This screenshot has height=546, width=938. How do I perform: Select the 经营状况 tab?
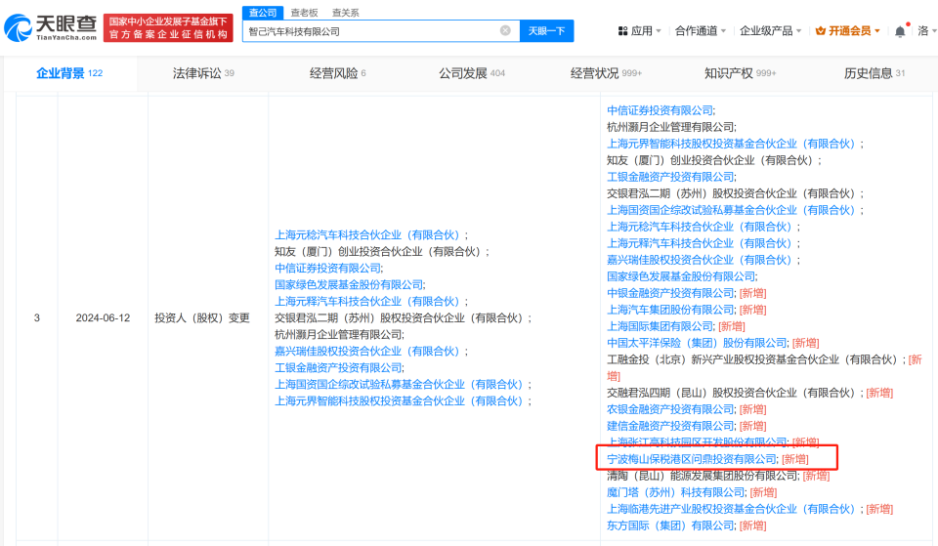[x=606, y=73]
